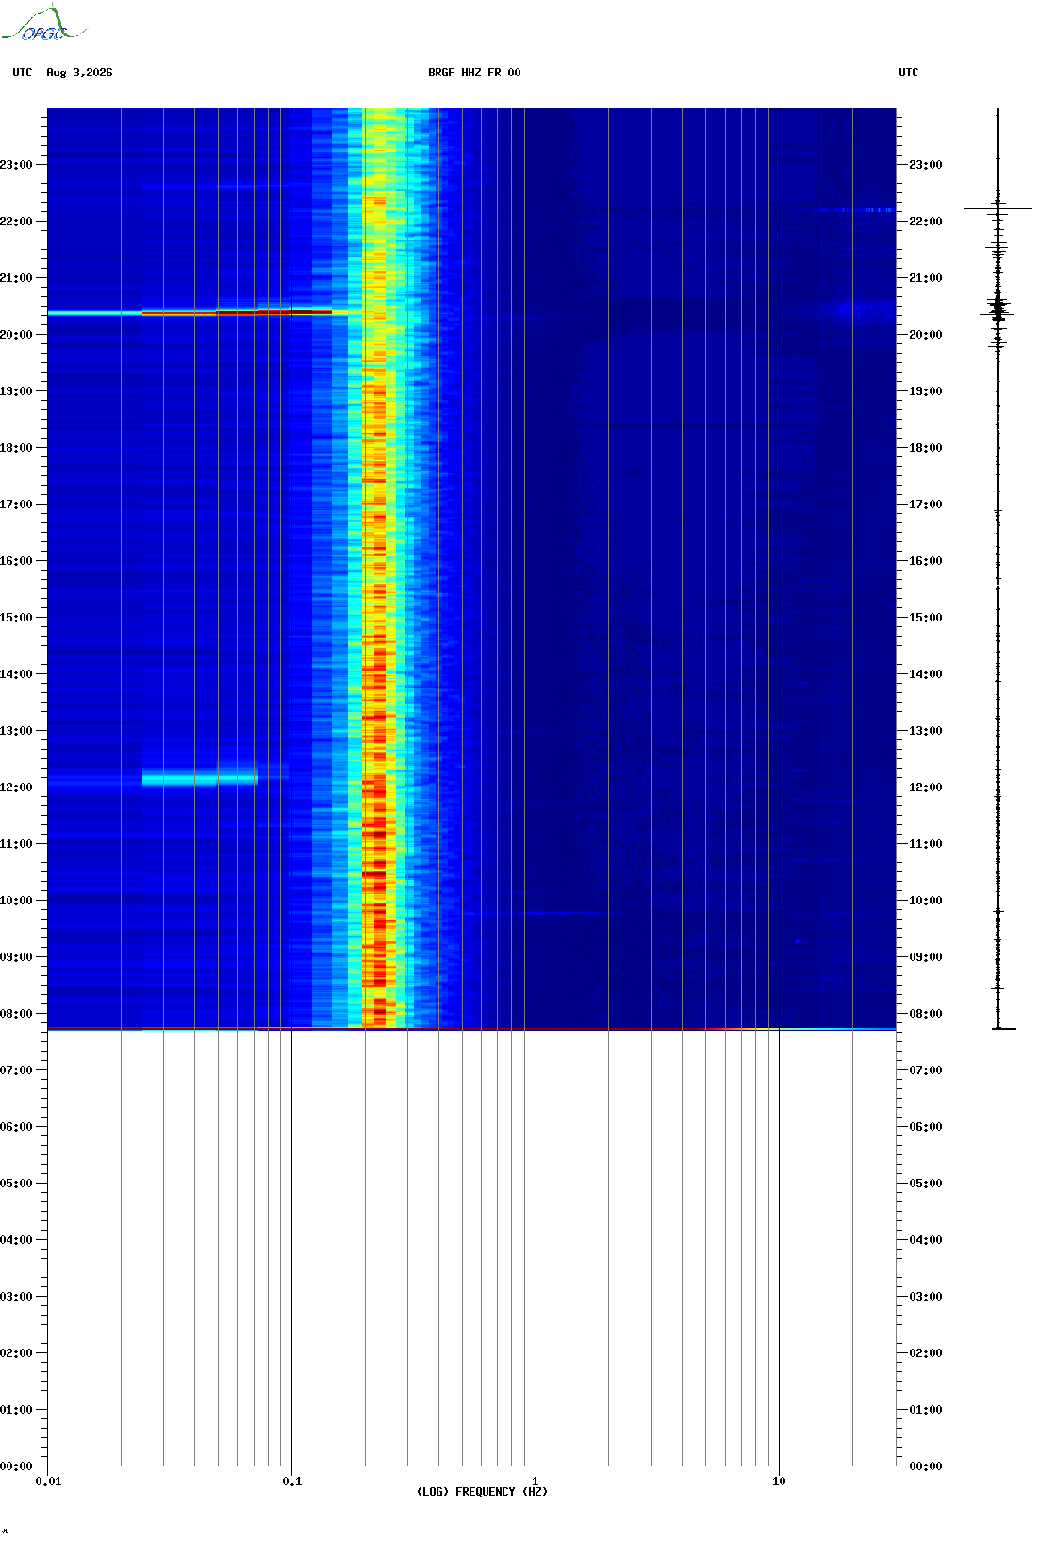Click the top-right UTC label

(909, 73)
